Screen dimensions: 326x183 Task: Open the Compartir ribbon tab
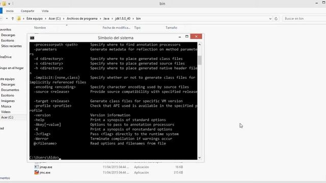(28, 11)
